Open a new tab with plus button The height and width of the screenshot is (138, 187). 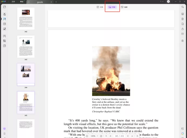56,2
